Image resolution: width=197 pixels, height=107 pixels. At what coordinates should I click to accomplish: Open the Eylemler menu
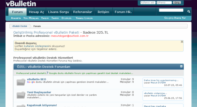click(66, 18)
